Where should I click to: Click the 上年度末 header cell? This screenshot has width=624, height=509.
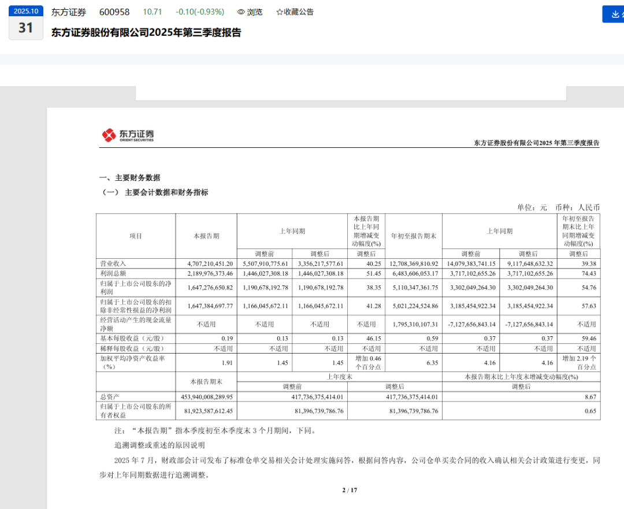tap(339, 377)
